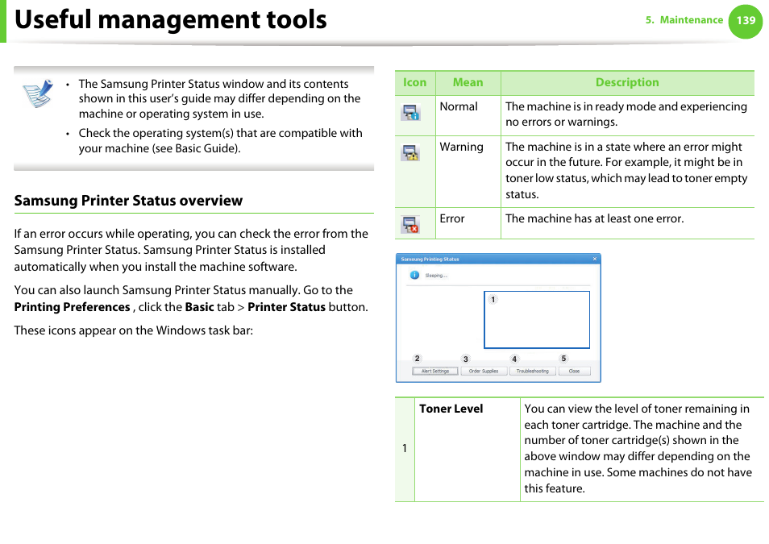Click the blue info icon beside Sleeping
Screen dimensions: 769x544
(415, 275)
